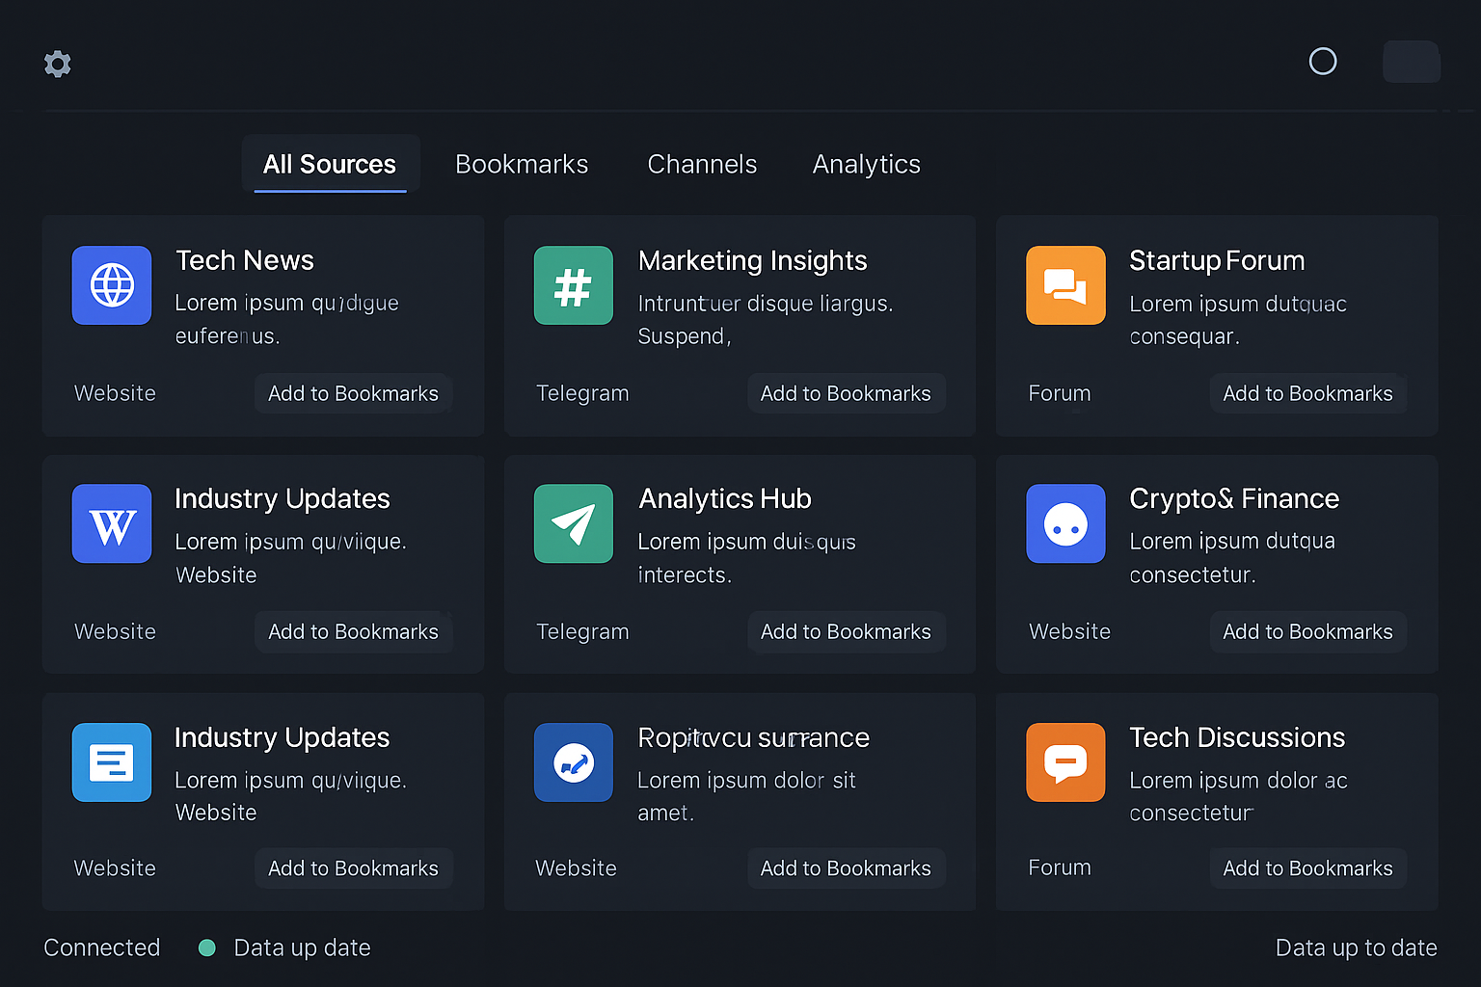
Task: Click the blue circular icon in bottom middle card
Action: coord(574,762)
